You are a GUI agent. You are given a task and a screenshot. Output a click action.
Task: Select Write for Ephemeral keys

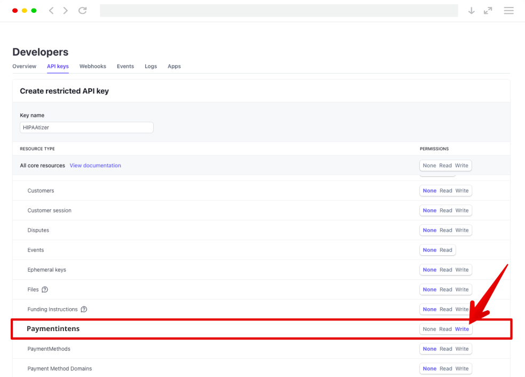click(462, 270)
